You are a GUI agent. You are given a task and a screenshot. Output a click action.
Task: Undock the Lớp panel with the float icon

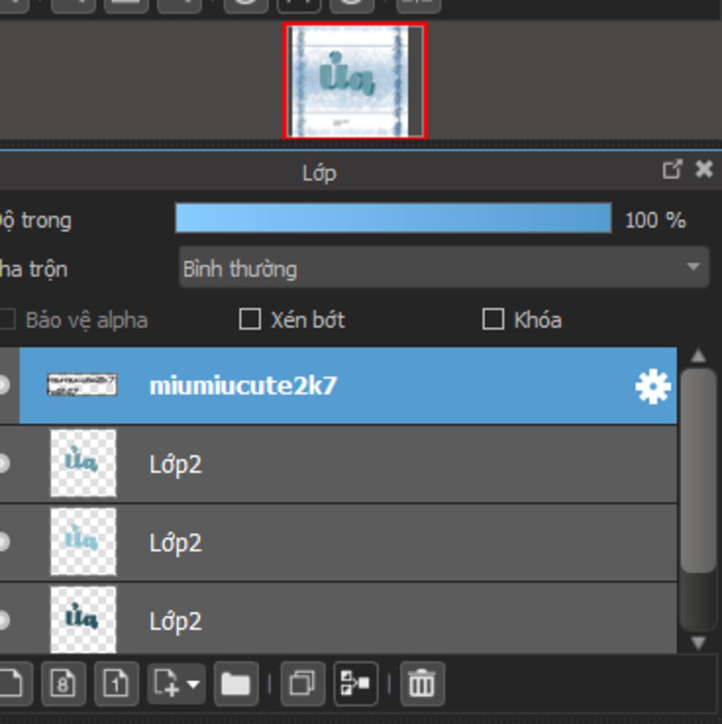click(x=672, y=169)
